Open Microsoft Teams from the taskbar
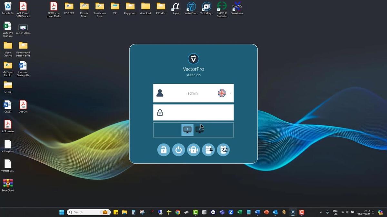Viewport: 387px width, 217px height. click(x=222, y=212)
